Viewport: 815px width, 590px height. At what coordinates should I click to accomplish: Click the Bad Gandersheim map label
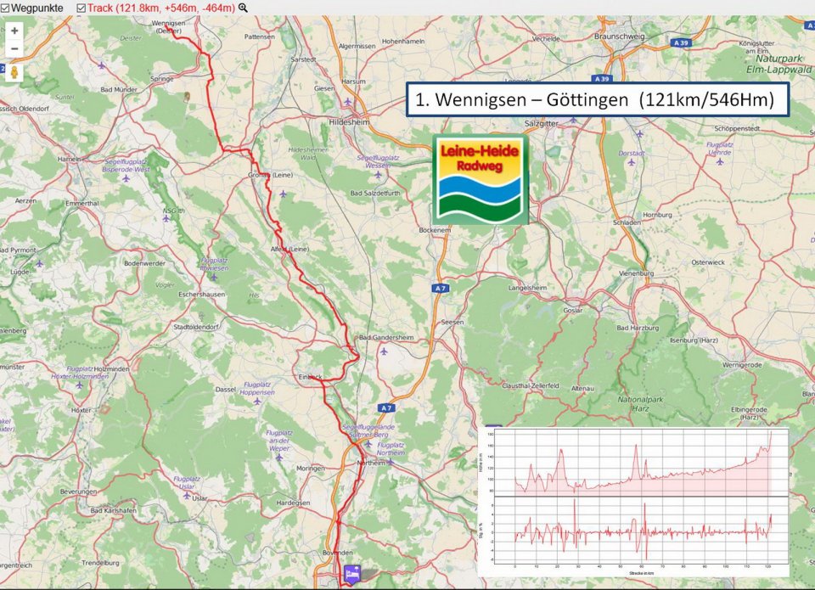386,337
